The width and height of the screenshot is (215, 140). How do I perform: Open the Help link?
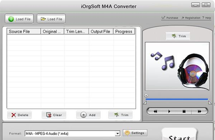pyautogui.click(x=206, y=18)
